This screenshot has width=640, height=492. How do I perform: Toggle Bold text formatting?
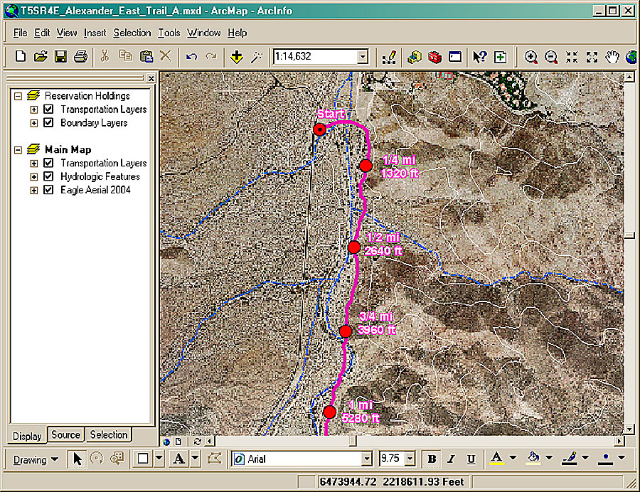(432, 459)
